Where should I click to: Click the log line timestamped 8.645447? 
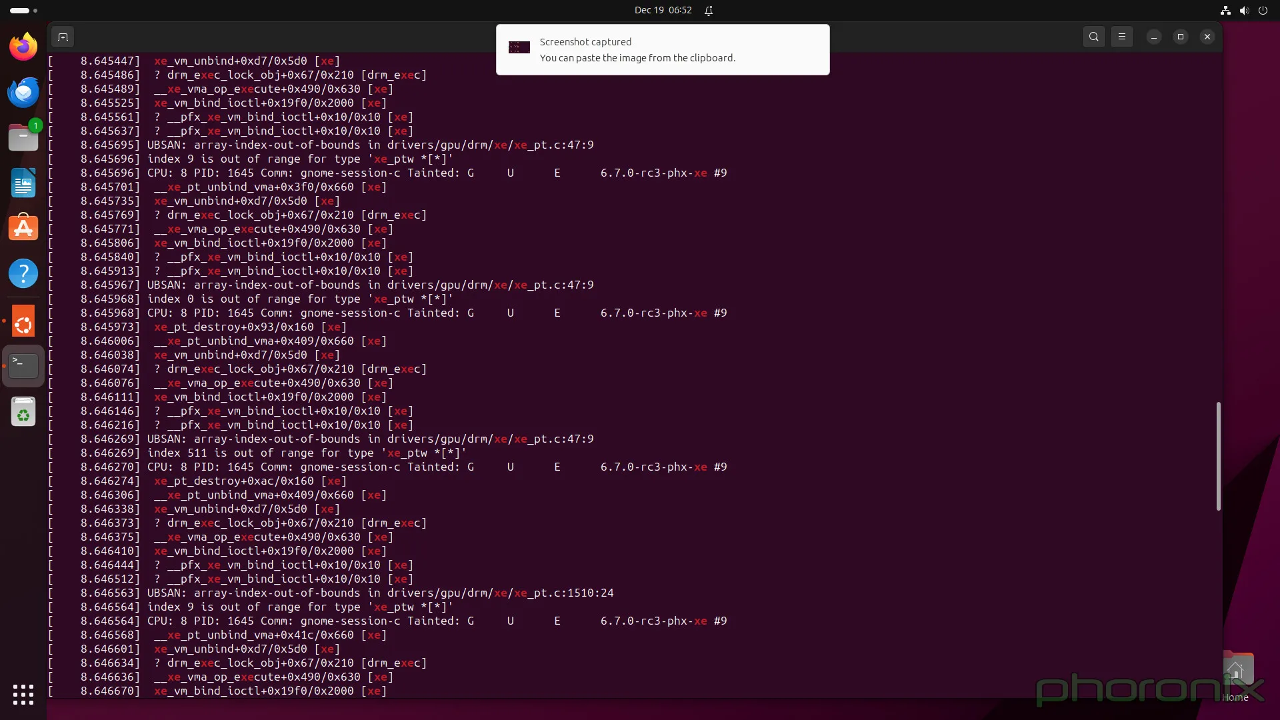pyautogui.click(x=194, y=61)
